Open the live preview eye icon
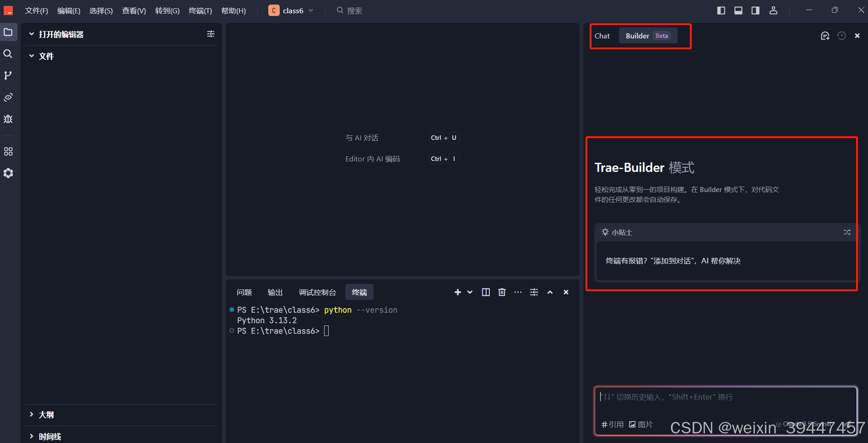 (x=8, y=97)
